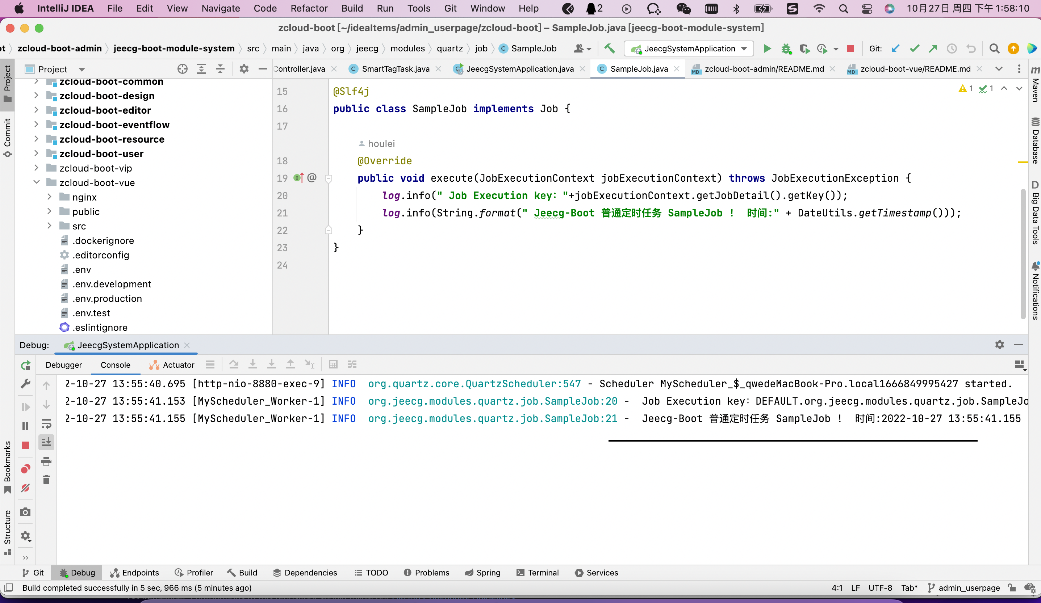The height and width of the screenshot is (603, 1041).
Task: Open Debug panel settings gear
Action: click(999, 345)
